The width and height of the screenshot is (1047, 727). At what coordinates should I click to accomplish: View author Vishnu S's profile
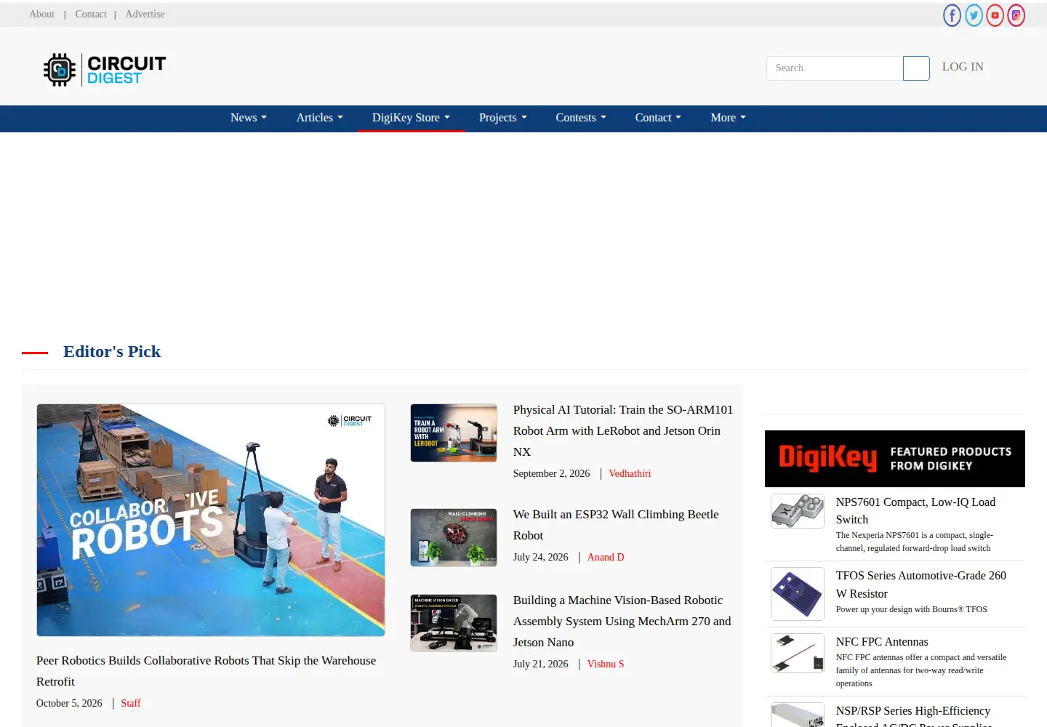(606, 664)
